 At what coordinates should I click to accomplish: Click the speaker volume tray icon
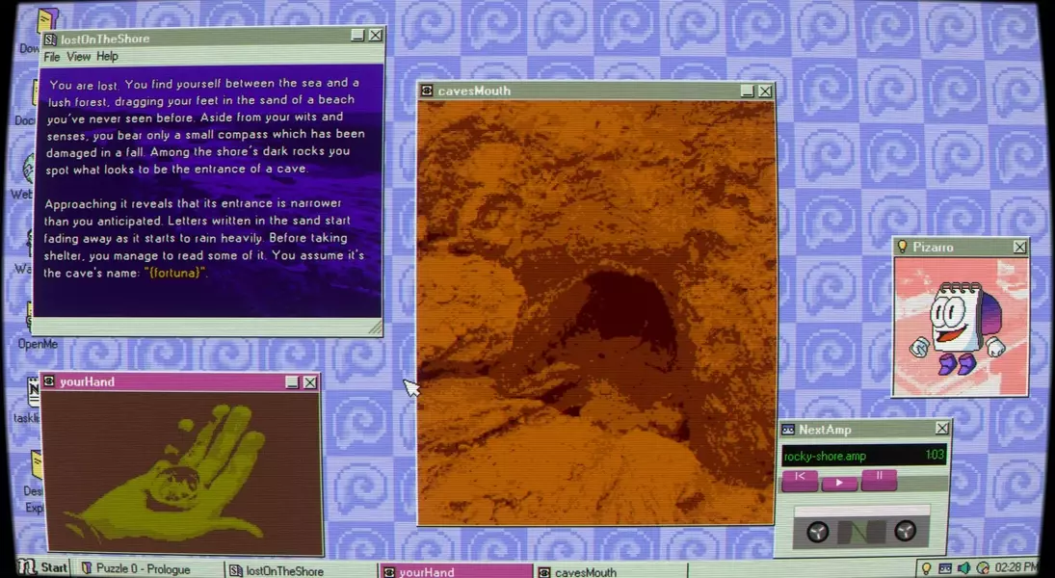tap(963, 568)
